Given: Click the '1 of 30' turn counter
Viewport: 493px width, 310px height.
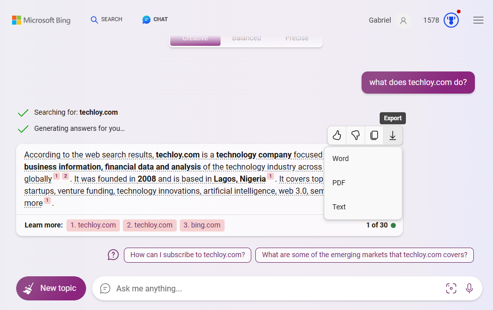Looking at the screenshot, I should 377,225.
